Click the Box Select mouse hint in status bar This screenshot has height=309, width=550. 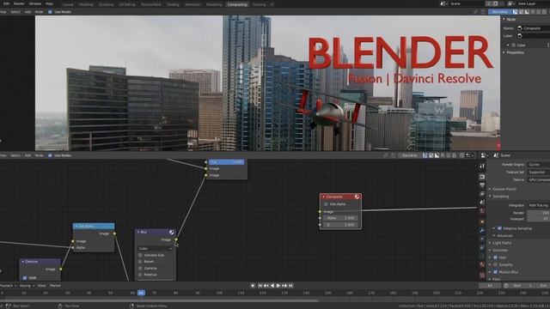pos(18,306)
